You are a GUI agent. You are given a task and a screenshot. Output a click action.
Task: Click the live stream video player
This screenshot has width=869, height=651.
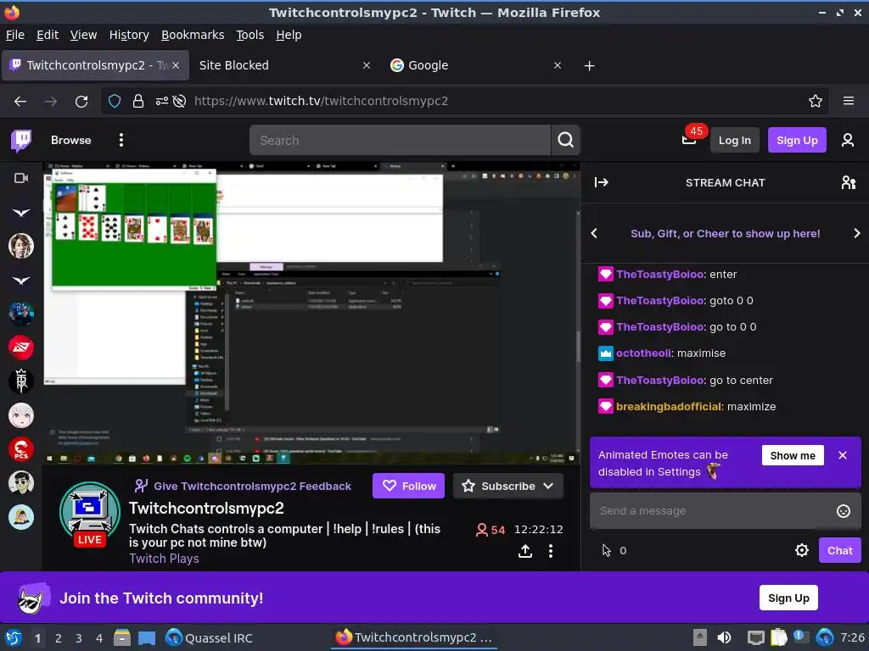pos(311,314)
